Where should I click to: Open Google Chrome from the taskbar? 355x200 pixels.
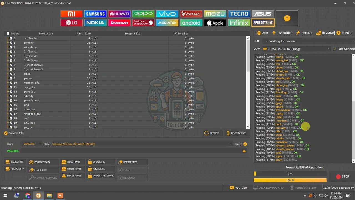pyautogui.click(x=27, y=196)
